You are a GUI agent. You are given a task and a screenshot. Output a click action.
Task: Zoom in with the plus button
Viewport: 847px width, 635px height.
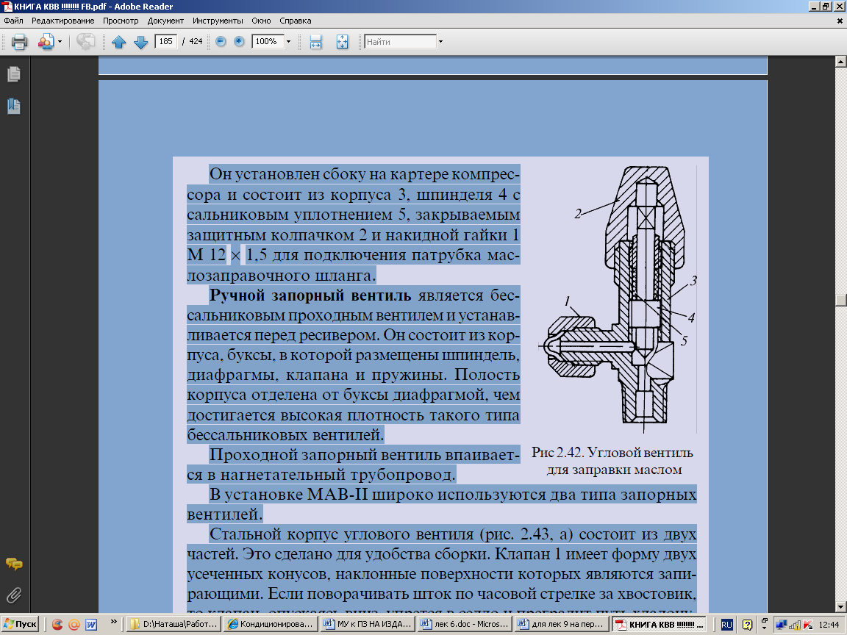point(239,42)
